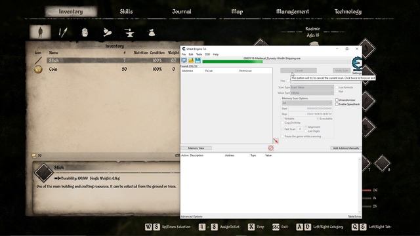Open the Table menu in Cheat Engine
The width and height of the screenshot is (420, 236).
point(199,54)
